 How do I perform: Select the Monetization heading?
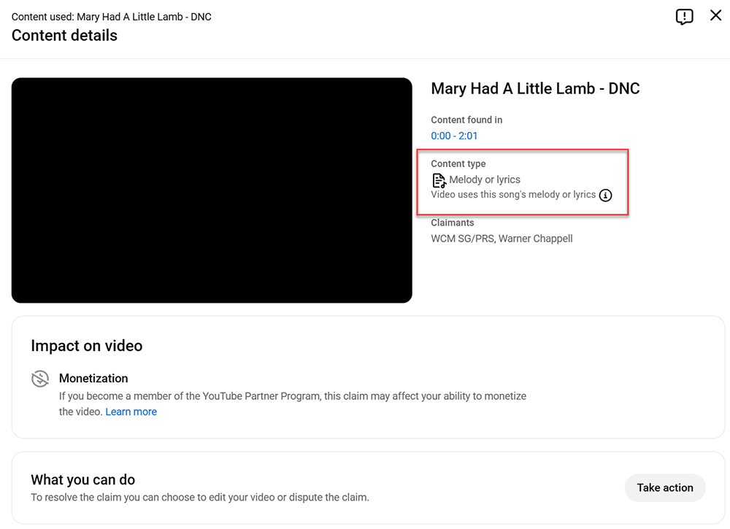click(93, 378)
